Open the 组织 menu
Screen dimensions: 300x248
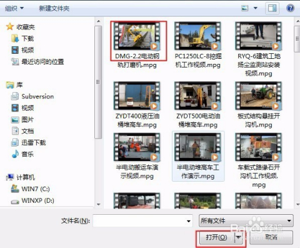pyautogui.click(x=14, y=8)
